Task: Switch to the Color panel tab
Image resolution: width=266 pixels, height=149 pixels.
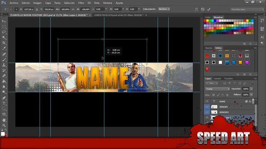Action: tap(208, 17)
